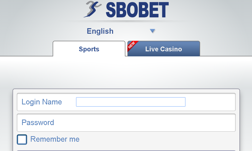This screenshot has height=151, width=252.
Task: Click the Password label text
Action: [38, 123]
